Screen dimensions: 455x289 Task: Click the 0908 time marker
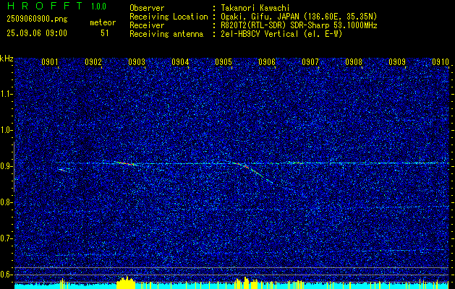tap(354, 62)
